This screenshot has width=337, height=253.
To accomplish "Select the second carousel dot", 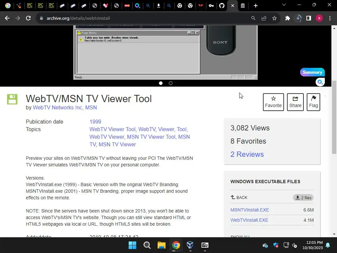I will click(171, 83).
